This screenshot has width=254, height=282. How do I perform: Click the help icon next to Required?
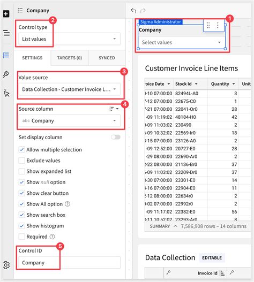52,237
